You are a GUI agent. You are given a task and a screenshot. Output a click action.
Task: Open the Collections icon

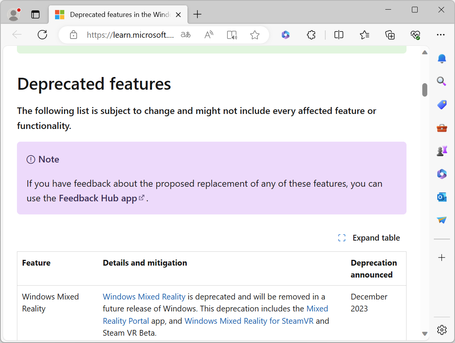tap(390, 35)
